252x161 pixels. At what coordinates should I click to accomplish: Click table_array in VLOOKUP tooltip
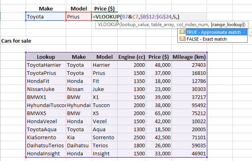point(163,25)
